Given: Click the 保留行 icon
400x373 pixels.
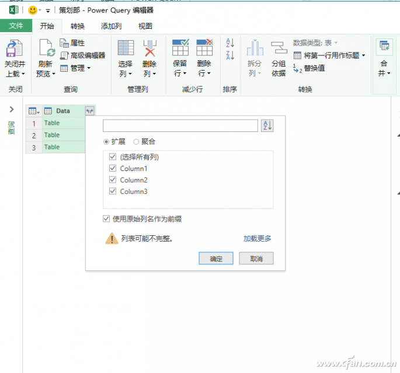Looking at the screenshot, I should tap(180, 47).
